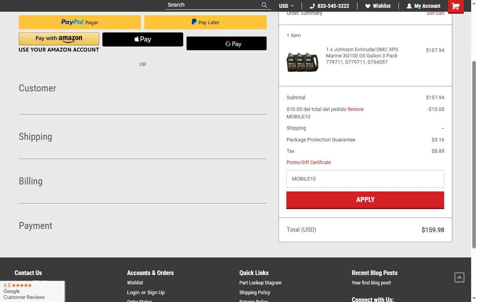The width and height of the screenshot is (477, 302).
Task: Click the promo code input field
Action: coord(365,179)
